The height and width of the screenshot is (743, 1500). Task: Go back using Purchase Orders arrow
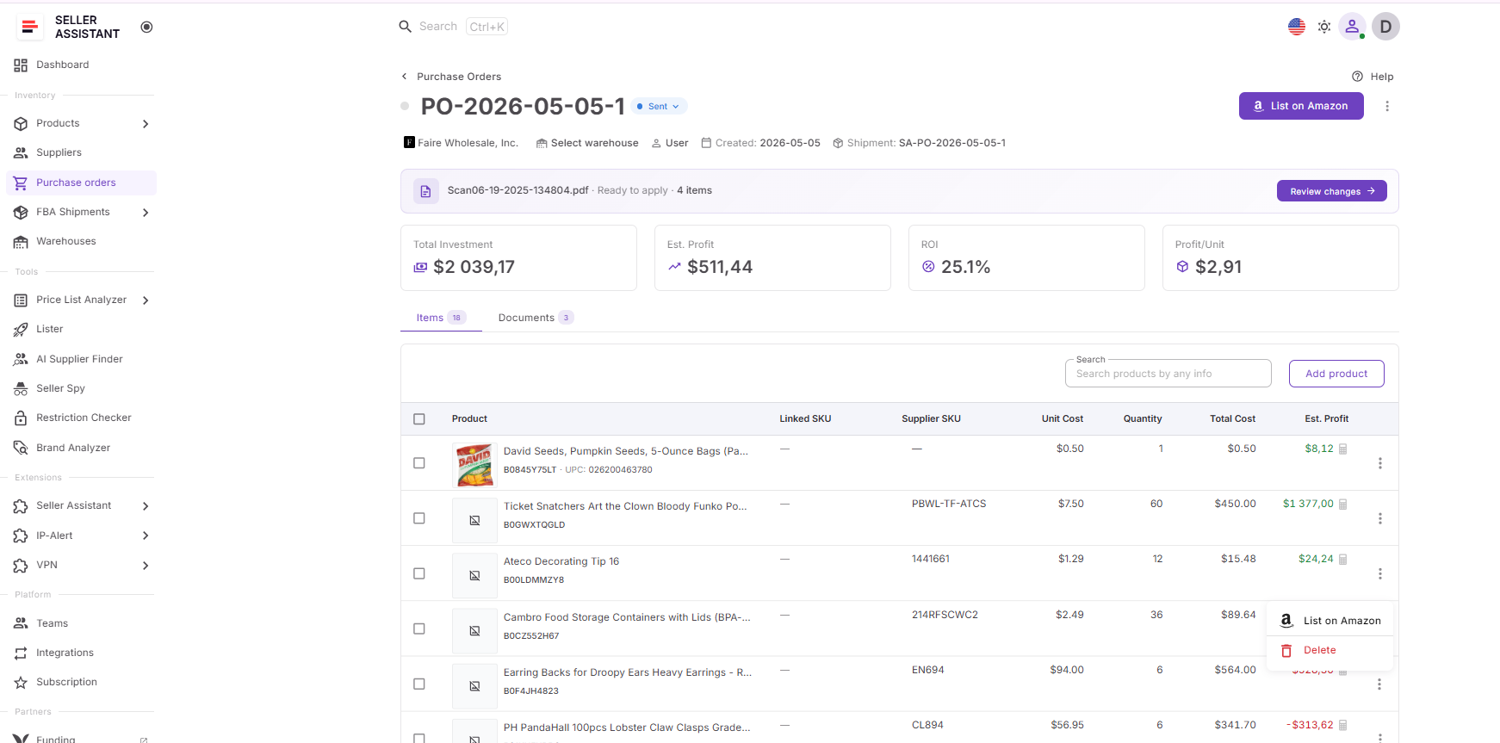405,77
